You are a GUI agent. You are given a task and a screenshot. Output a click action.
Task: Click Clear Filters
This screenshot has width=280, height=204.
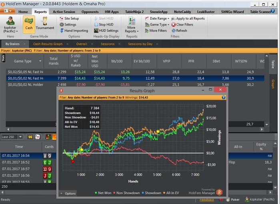point(182,24)
